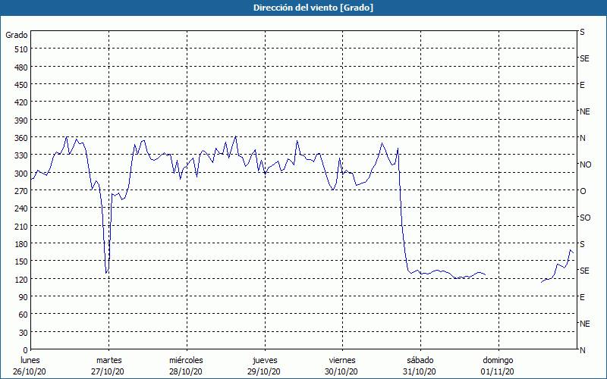
Task: Select the E compass label on the 450 gridline
Action: click(582, 85)
